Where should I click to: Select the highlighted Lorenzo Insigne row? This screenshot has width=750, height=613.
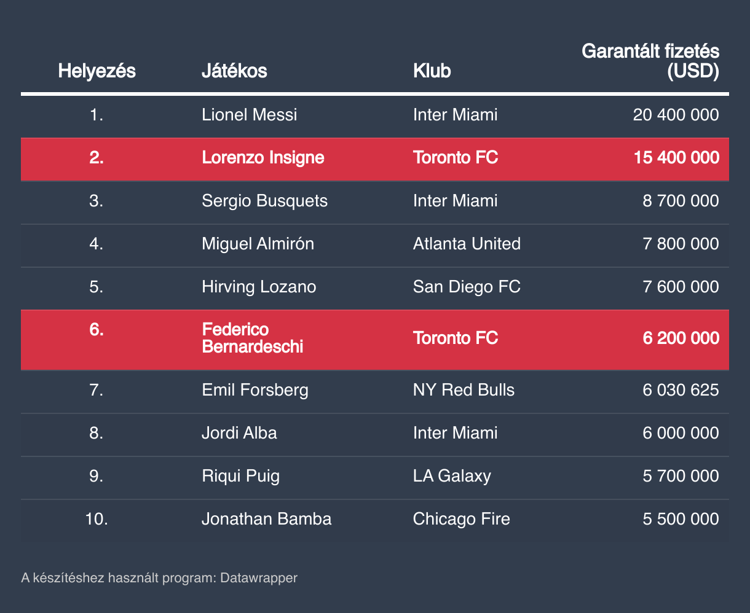[x=375, y=158]
